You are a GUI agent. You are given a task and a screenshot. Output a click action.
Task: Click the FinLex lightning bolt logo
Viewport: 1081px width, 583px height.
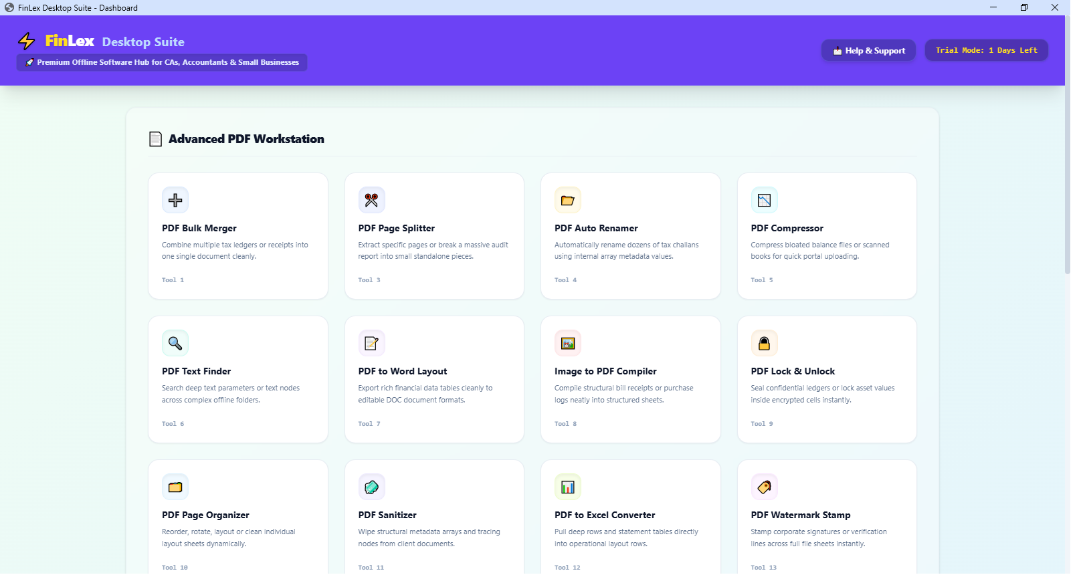tap(27, 41)
